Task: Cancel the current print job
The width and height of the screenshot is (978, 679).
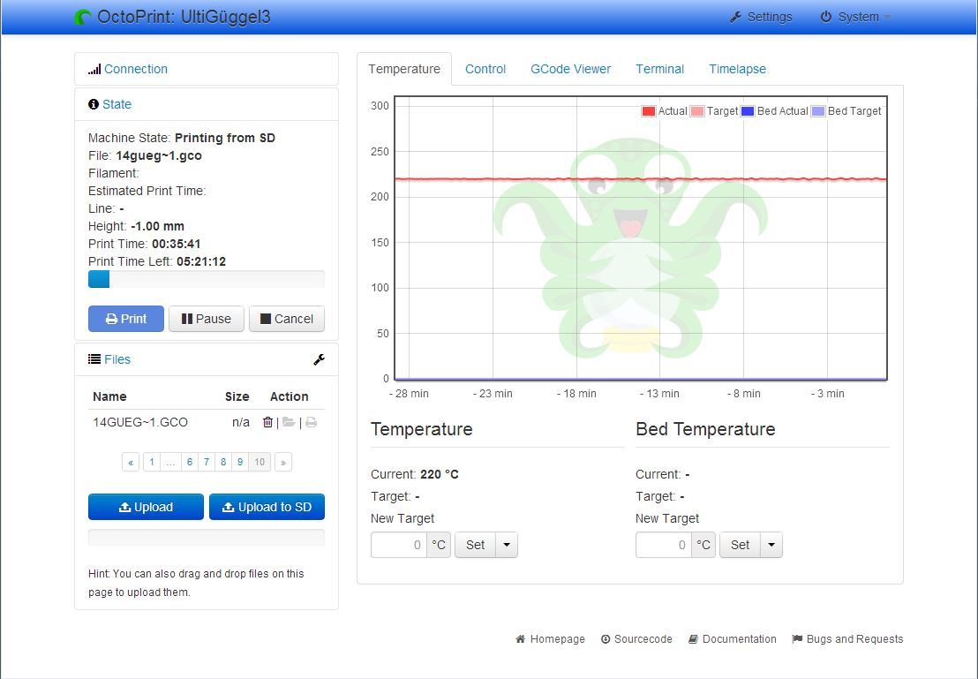Action: point(287,319)
